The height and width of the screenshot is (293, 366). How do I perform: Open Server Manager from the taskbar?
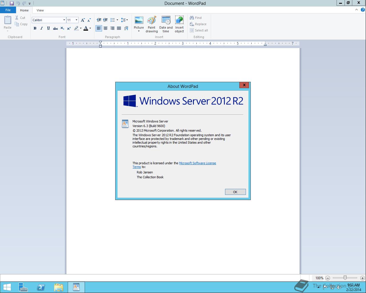23,287
